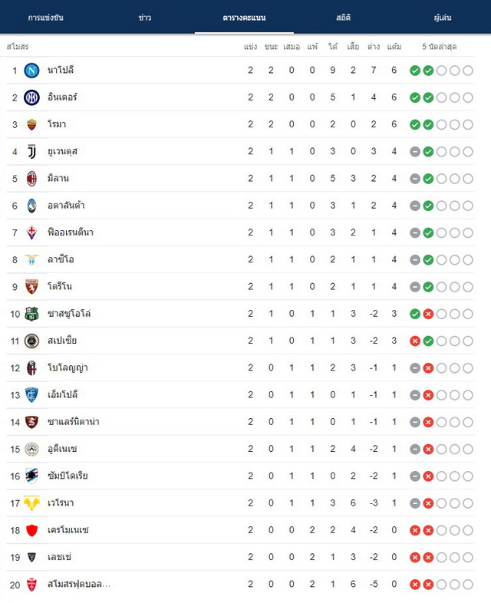491x603 pixels.
Task: Click Sassuolo's red loss indicator
Action: pyautogui.click(x=428, y=315)
